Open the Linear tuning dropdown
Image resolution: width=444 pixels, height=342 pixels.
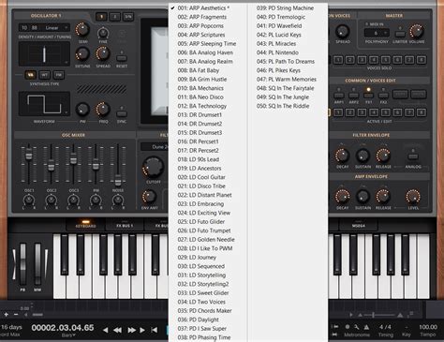click(x=57, y=28)
